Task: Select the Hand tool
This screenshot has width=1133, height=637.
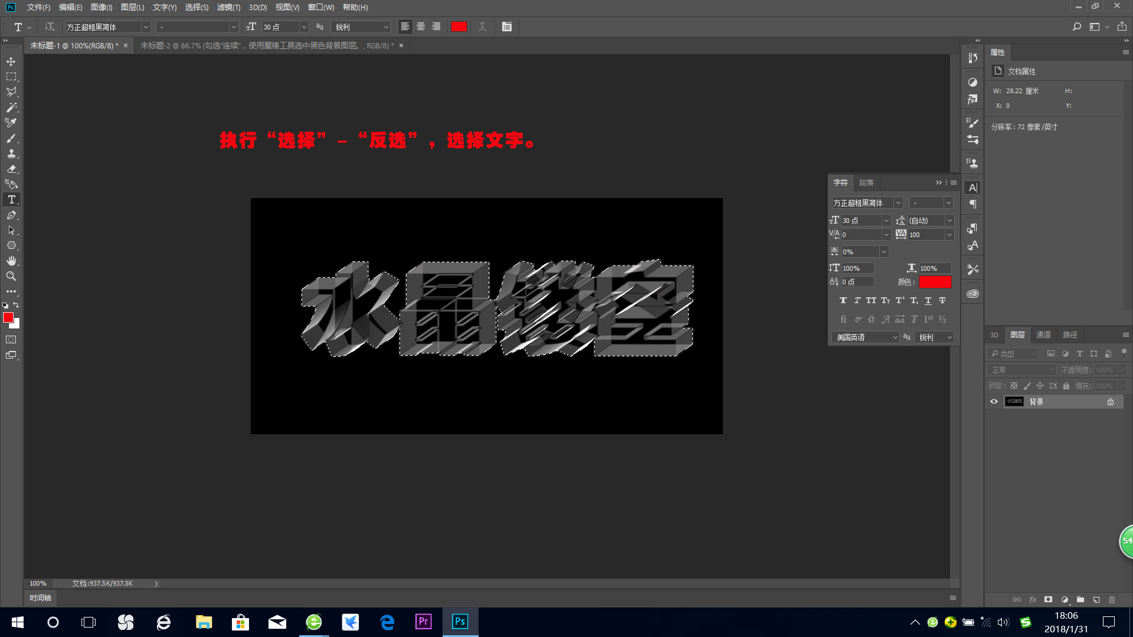Action: coord(11,261)
